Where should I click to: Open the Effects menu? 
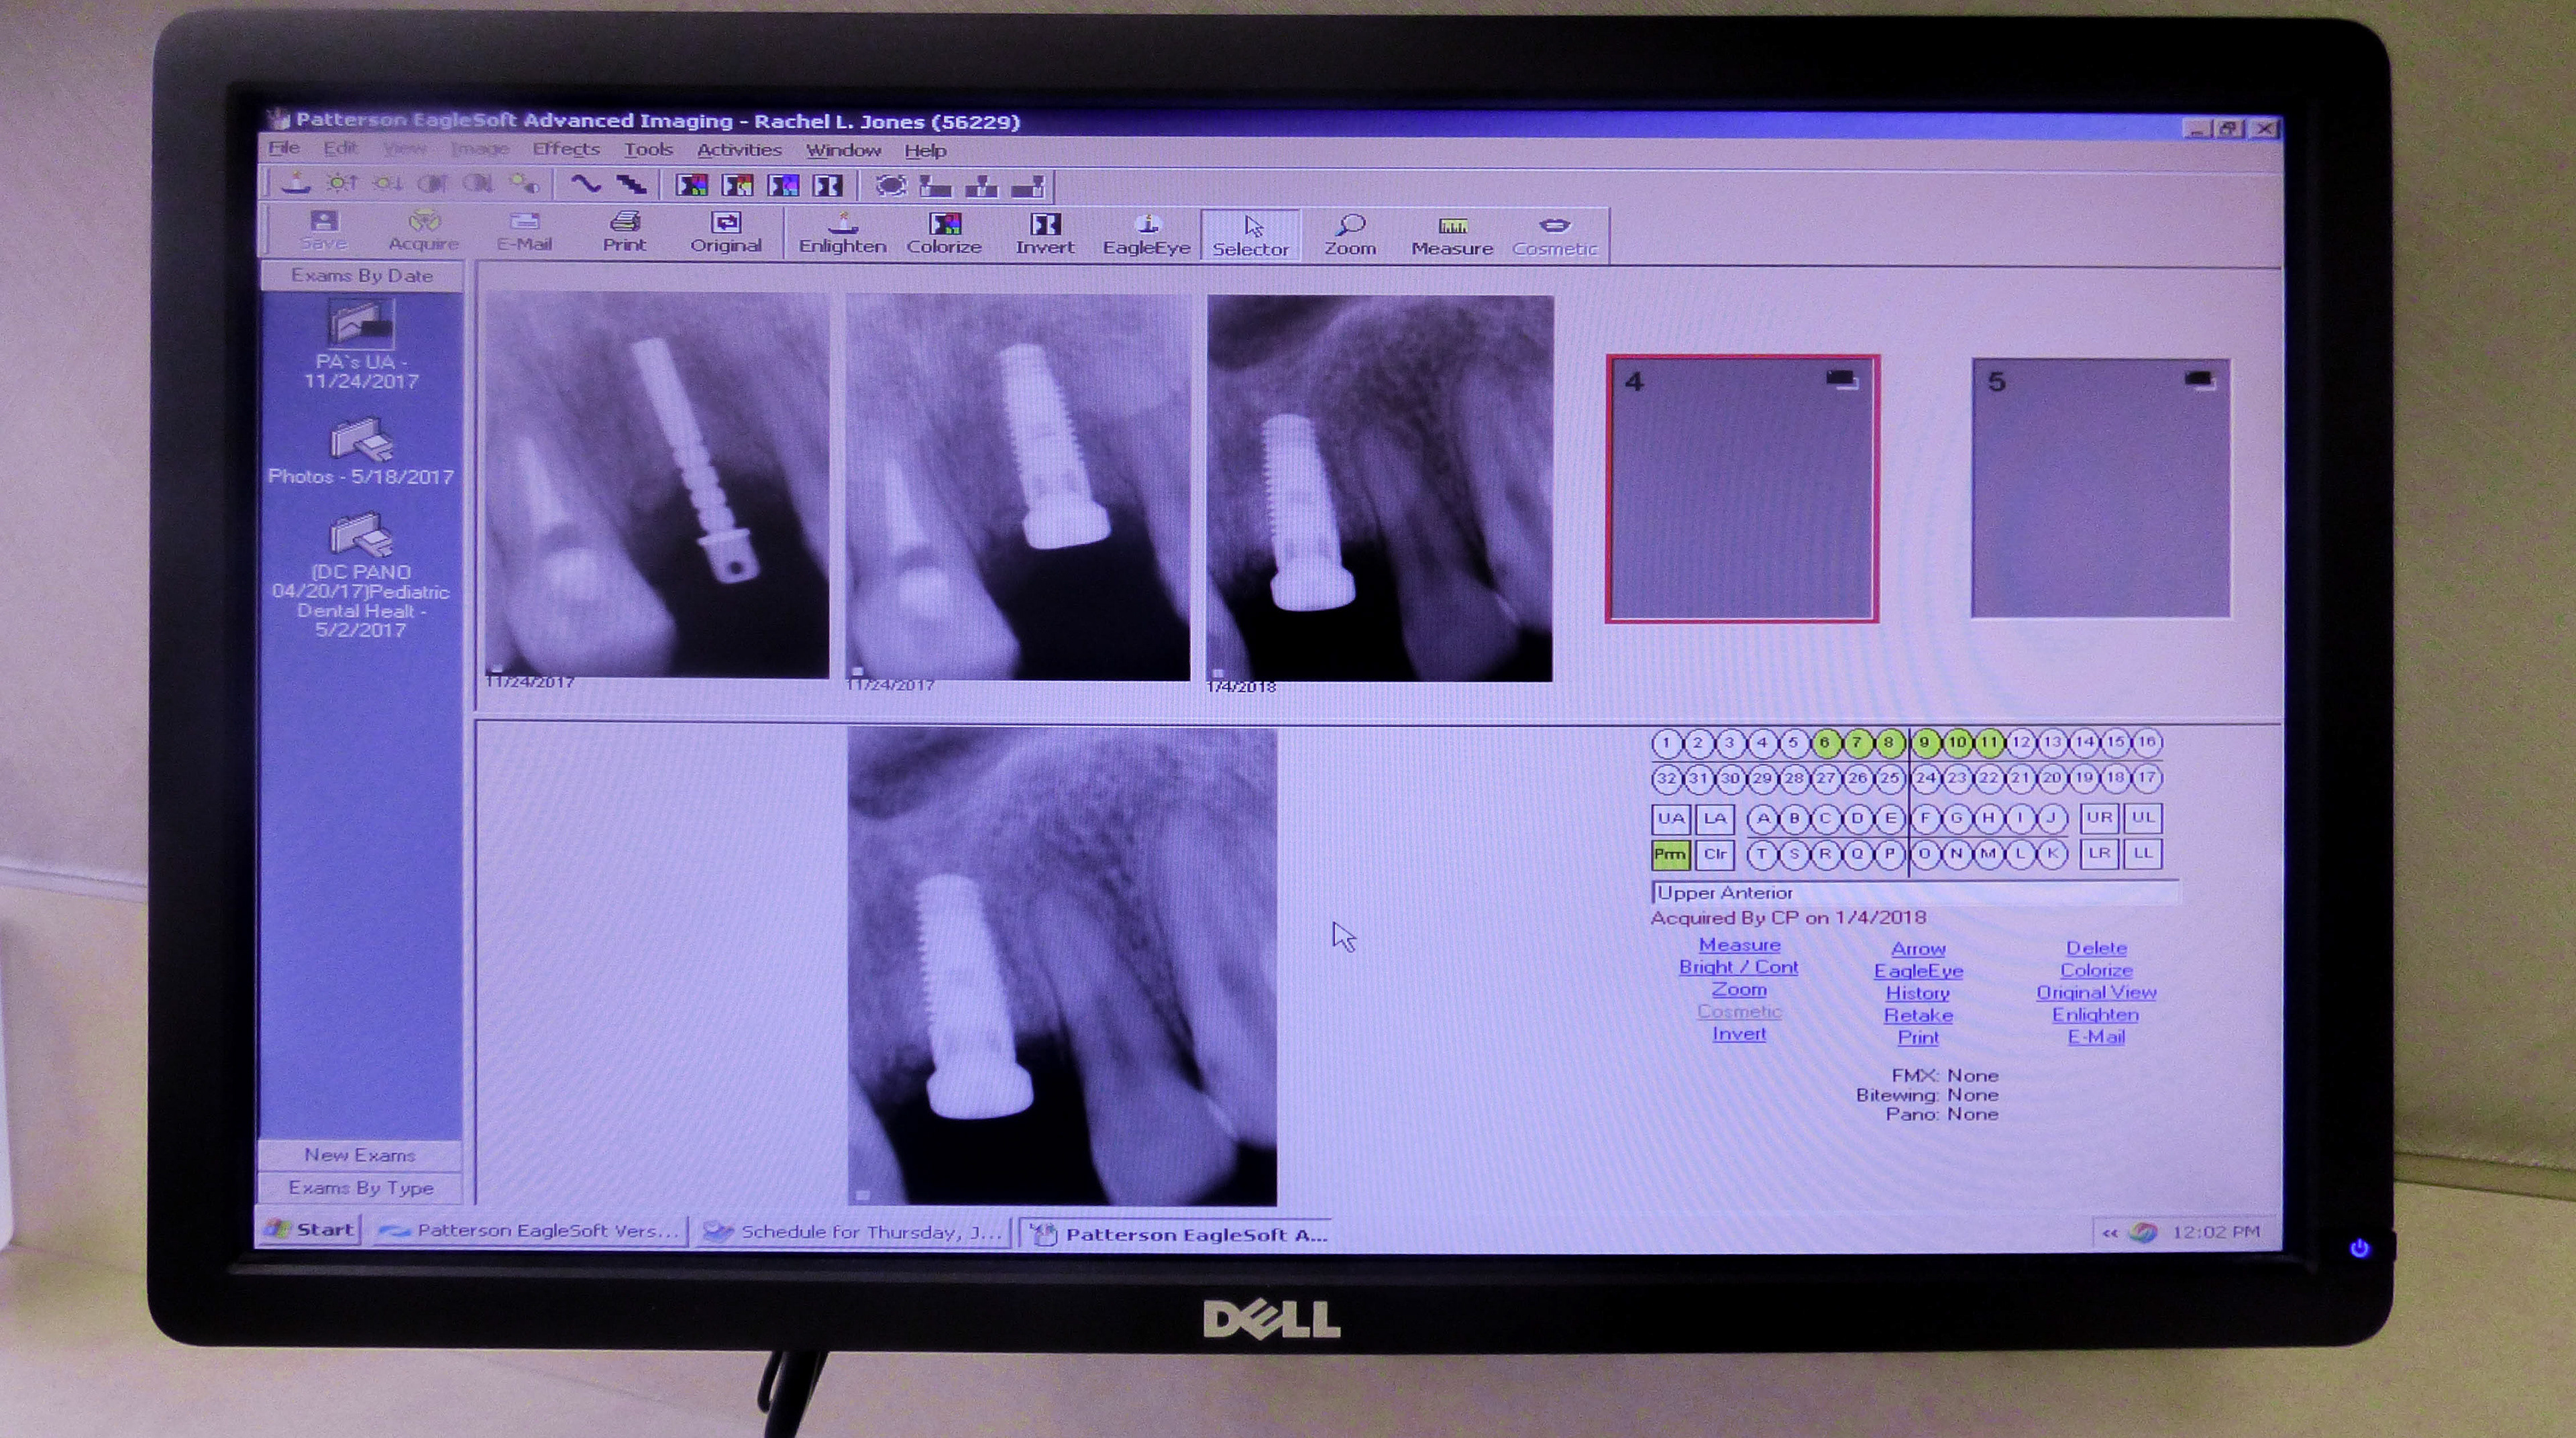pyautogui.click(x=566, y=149)
